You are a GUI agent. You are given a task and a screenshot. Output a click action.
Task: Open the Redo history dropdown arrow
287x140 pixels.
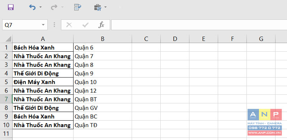click(x=62, y=7)
